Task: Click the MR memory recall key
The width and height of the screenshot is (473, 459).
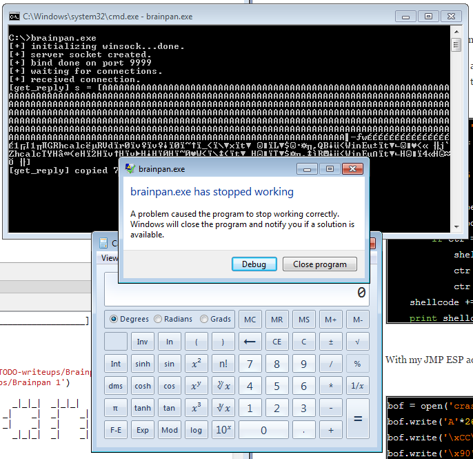Action: (276, 320)
